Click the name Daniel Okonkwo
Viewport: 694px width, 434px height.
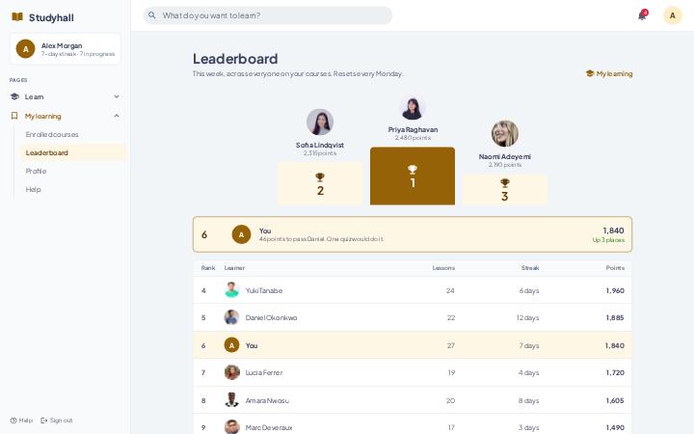pos(271,318)
